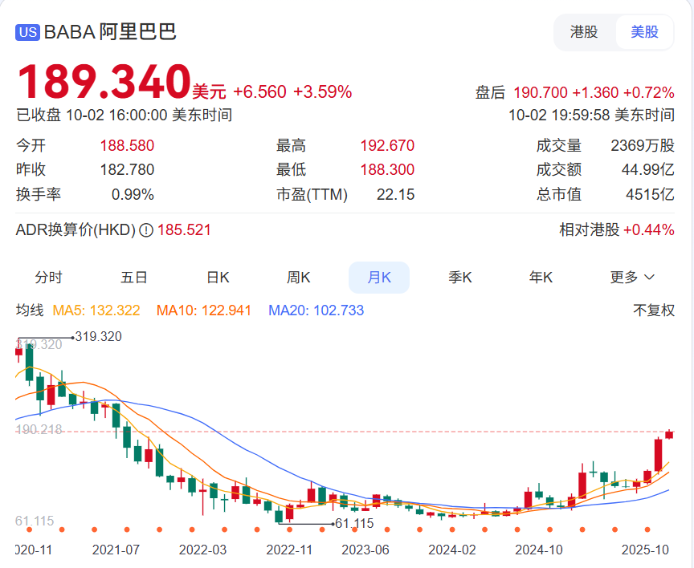Viewport: 694px width, 568px height.
Task: View the 年K chart tab
Action: click(x=541, y=278)
